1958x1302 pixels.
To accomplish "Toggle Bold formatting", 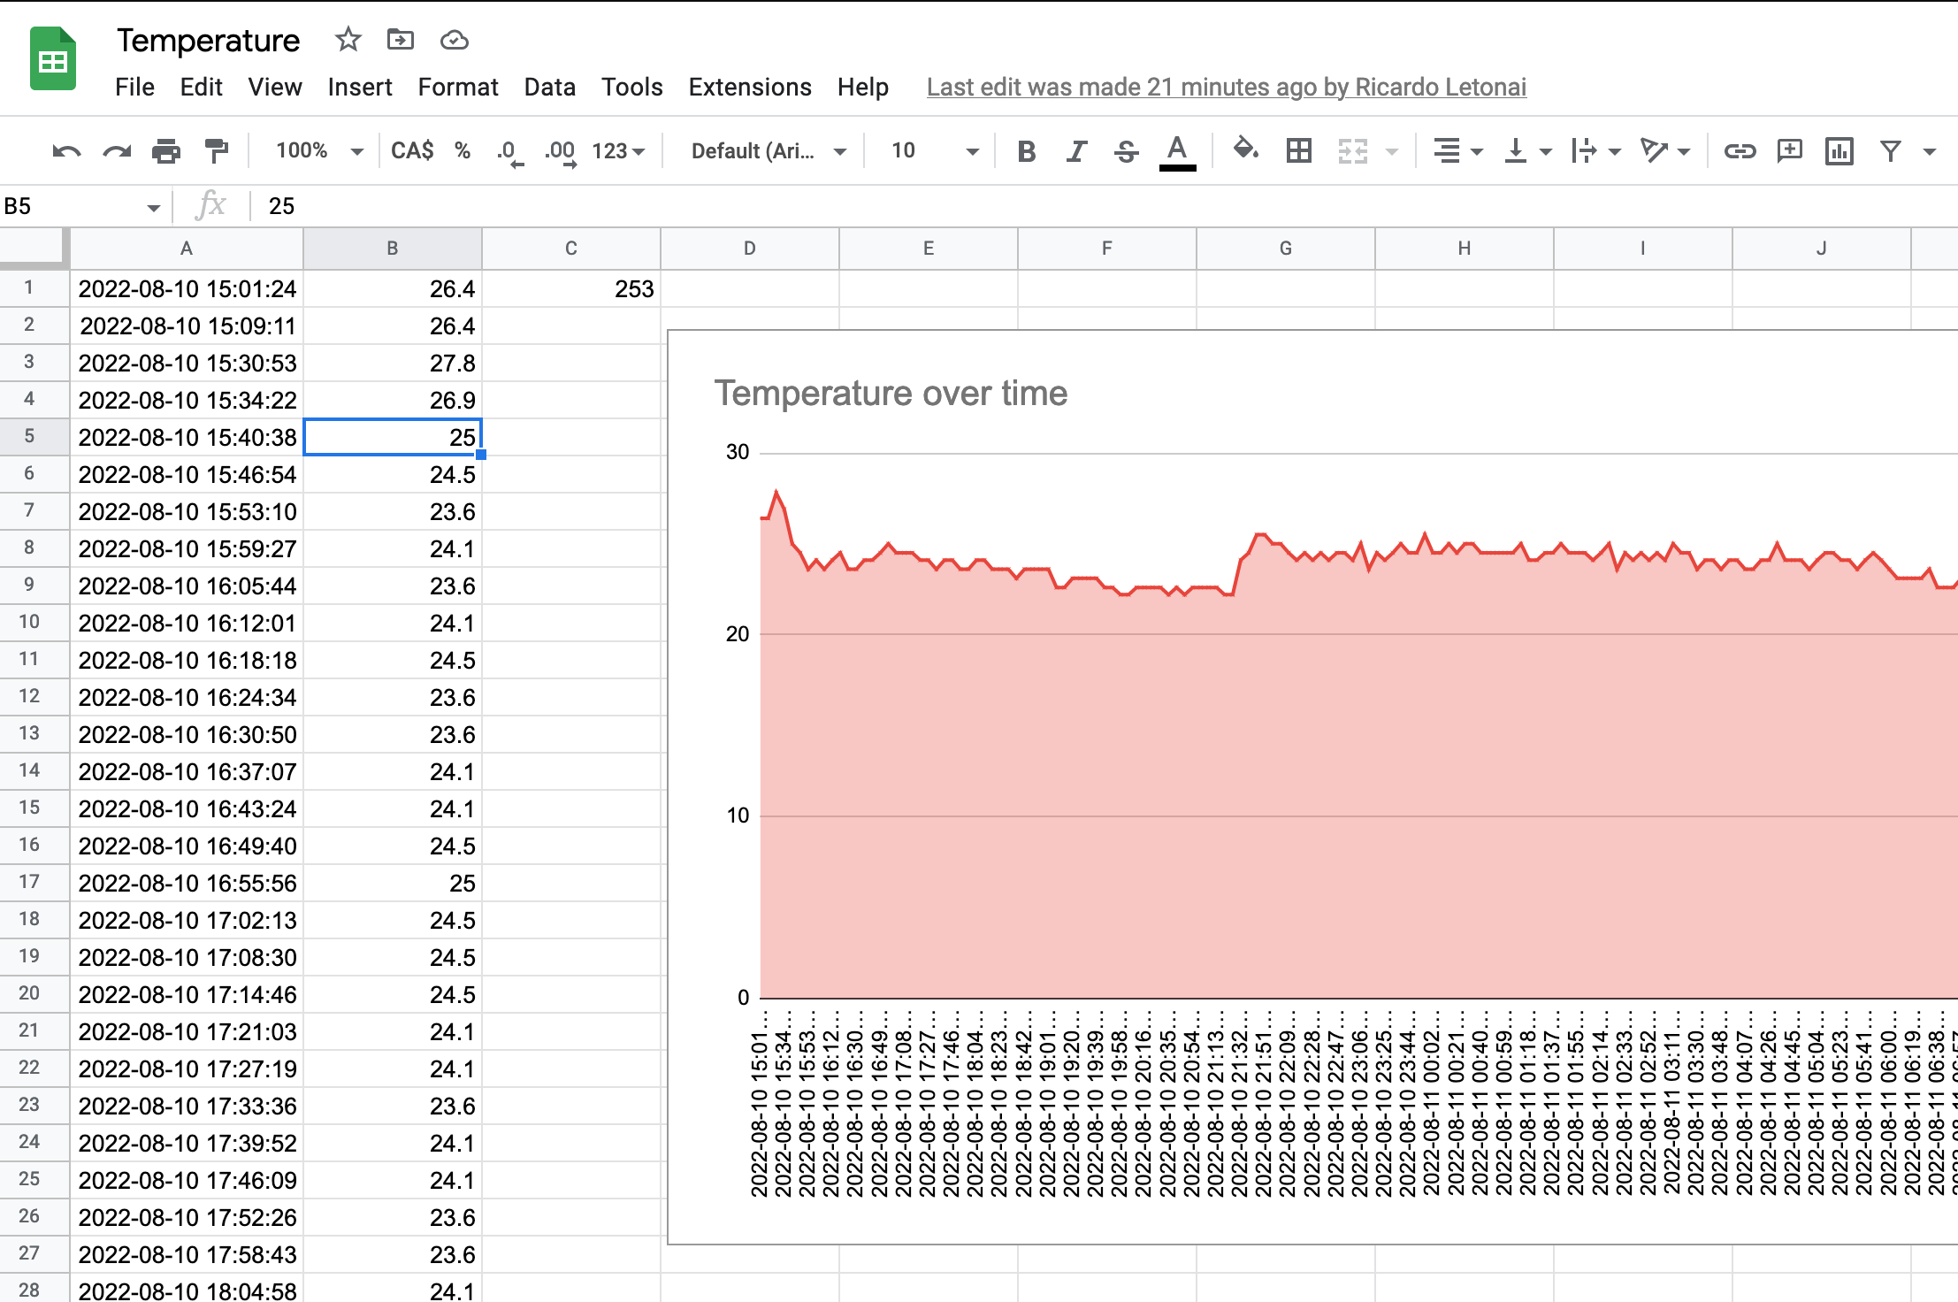I will (1026, 151).
